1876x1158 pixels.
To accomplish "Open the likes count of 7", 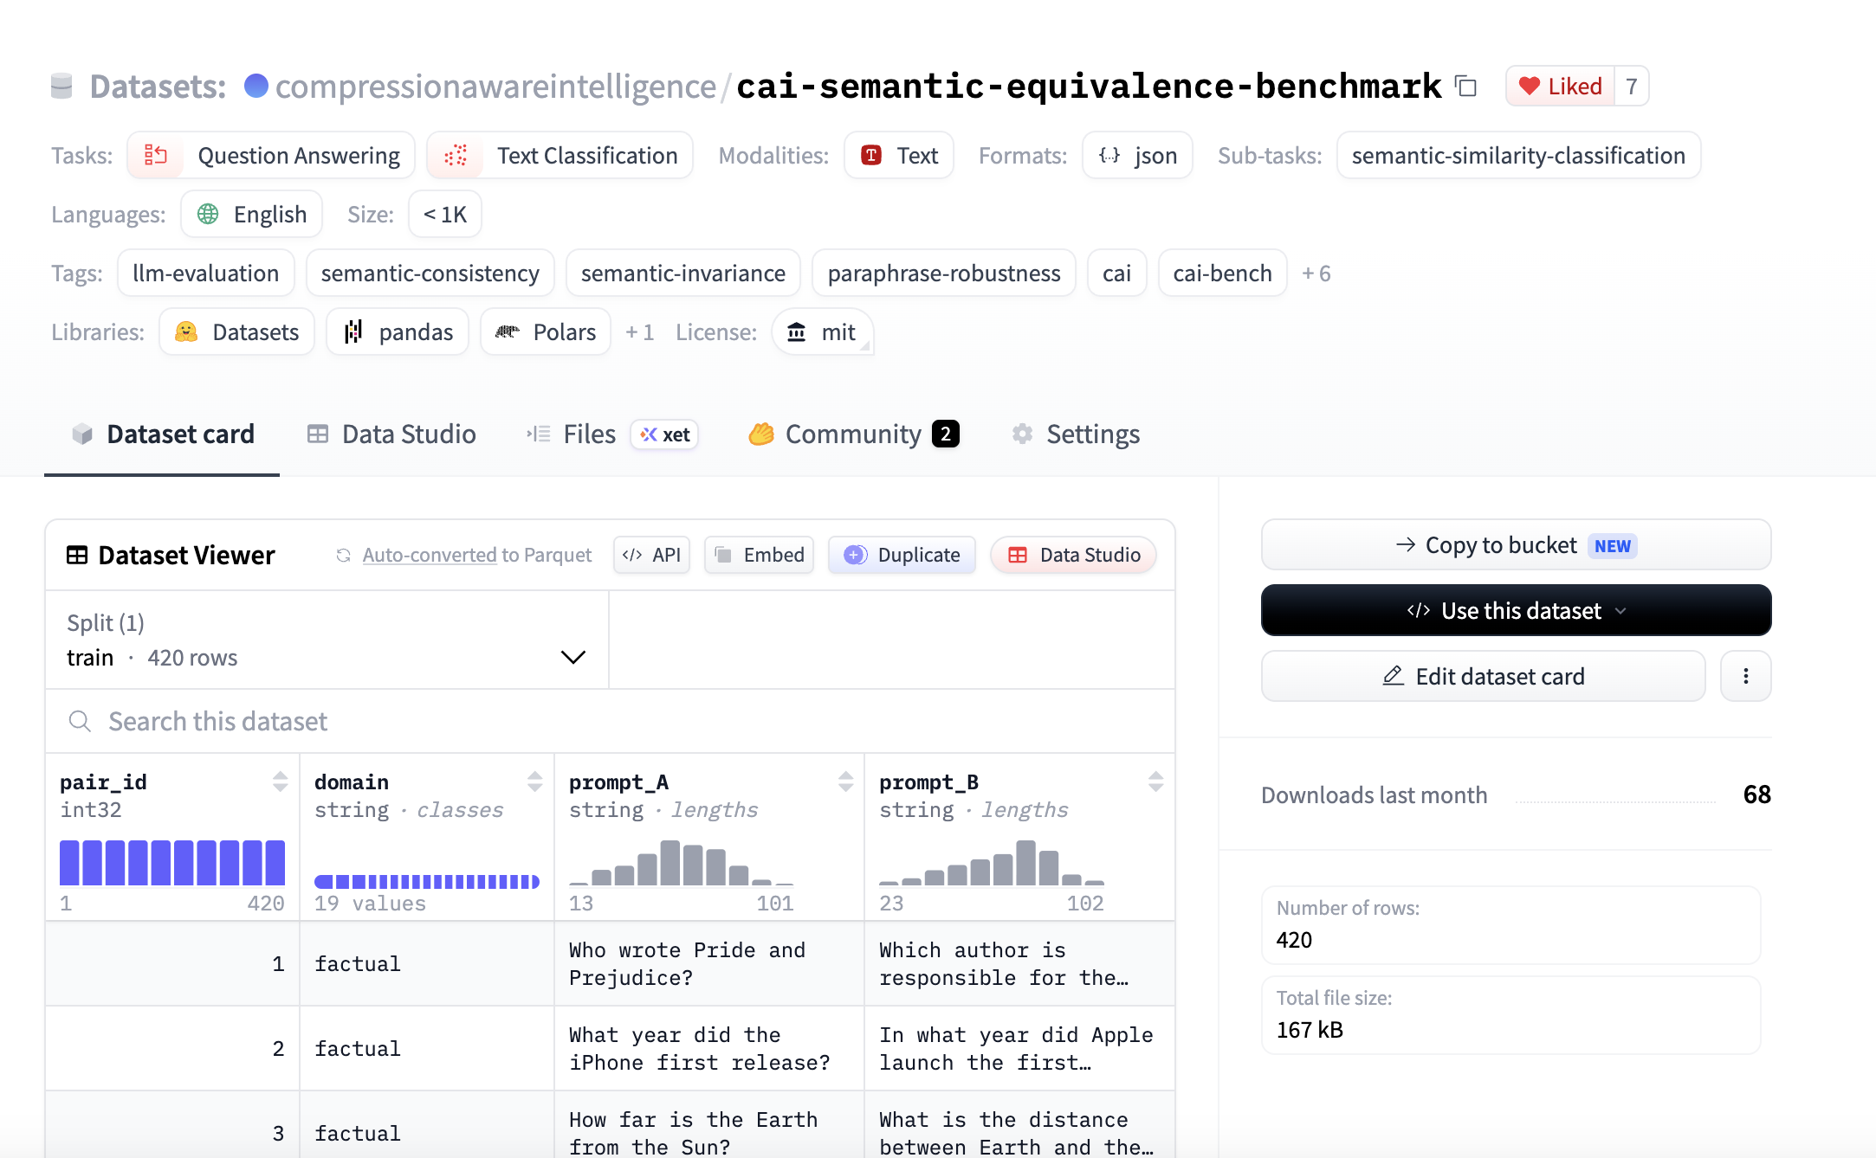I will tap(1631, 86).
